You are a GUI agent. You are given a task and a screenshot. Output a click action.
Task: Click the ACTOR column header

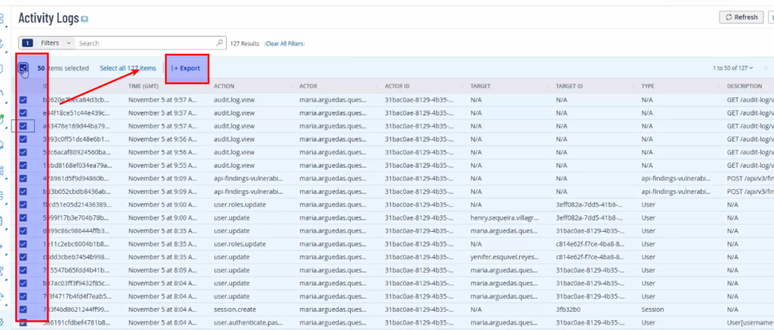(308, 86)
